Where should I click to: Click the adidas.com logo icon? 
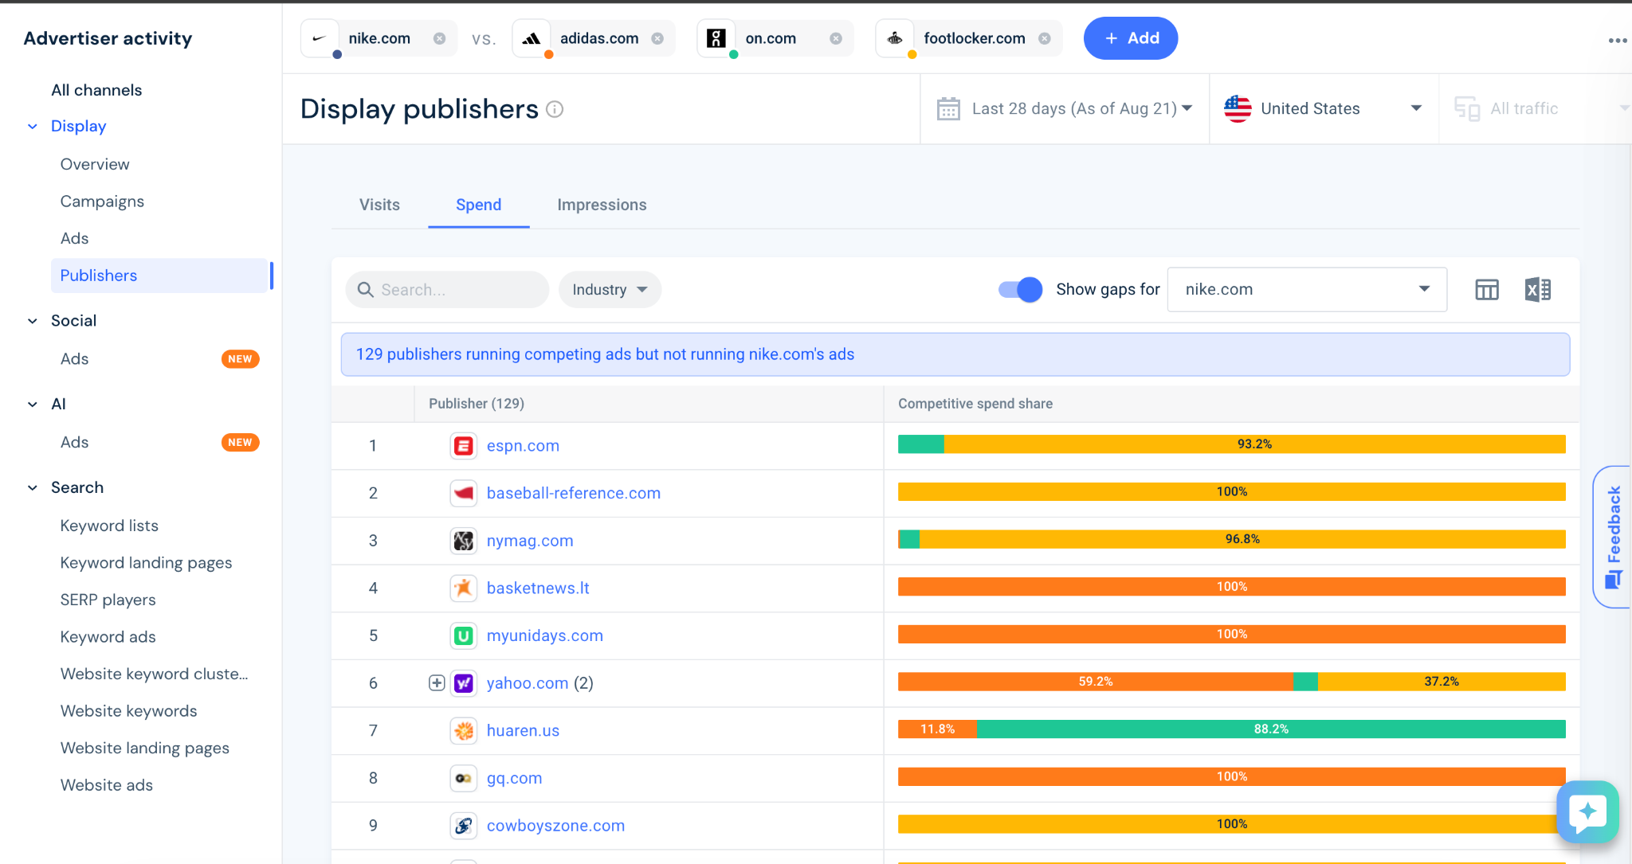[x=531, y=38]
